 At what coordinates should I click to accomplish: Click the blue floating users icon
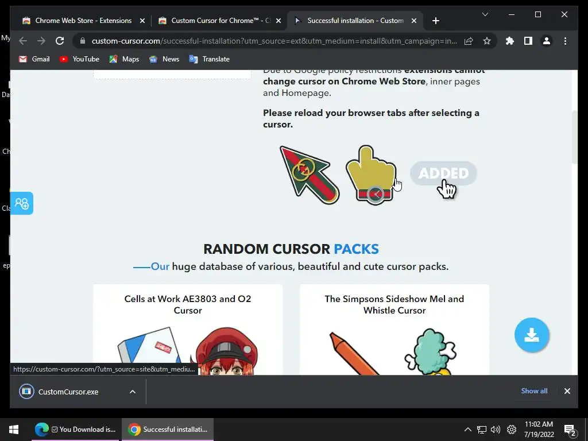21,203
